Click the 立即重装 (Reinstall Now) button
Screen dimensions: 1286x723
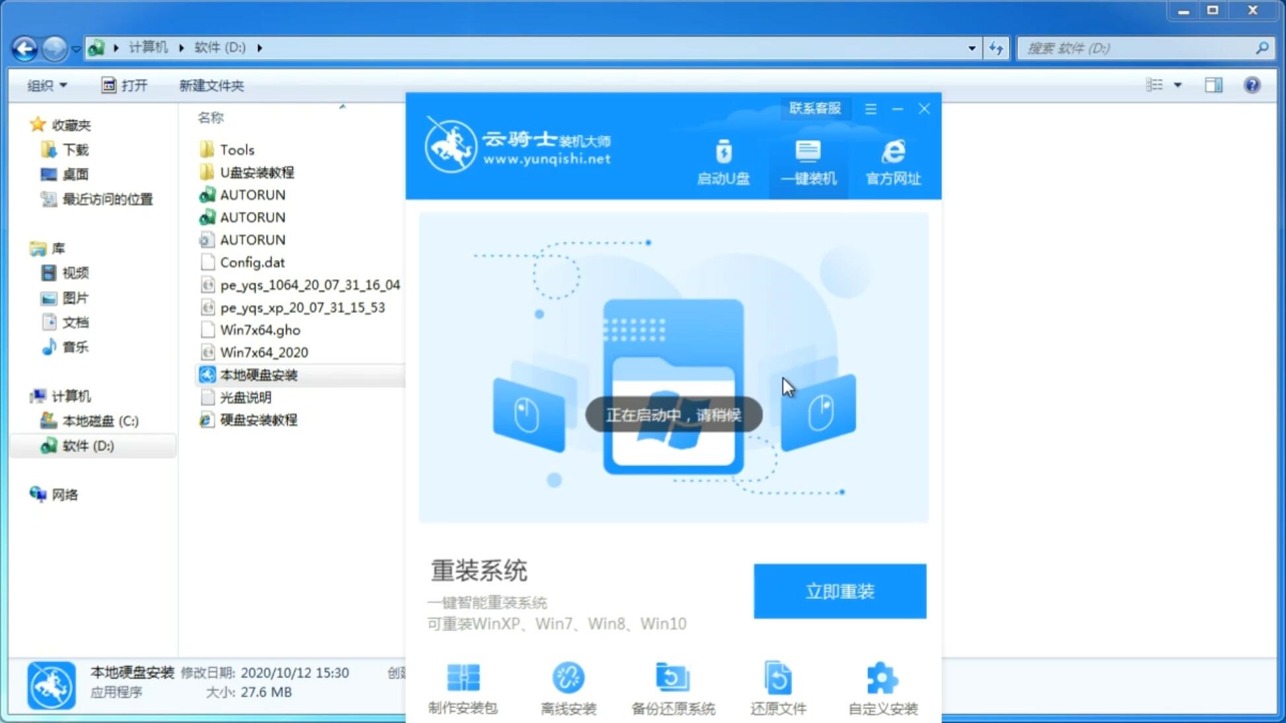click(x=840, y=592)
